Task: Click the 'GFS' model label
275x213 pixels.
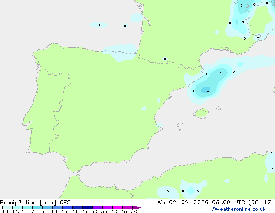Action: [65, 203]
